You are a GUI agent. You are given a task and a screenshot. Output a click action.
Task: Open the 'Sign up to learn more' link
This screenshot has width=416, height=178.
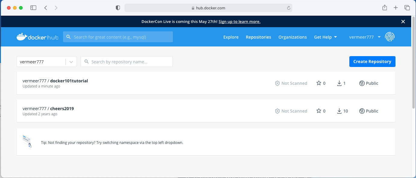[239, 21]
